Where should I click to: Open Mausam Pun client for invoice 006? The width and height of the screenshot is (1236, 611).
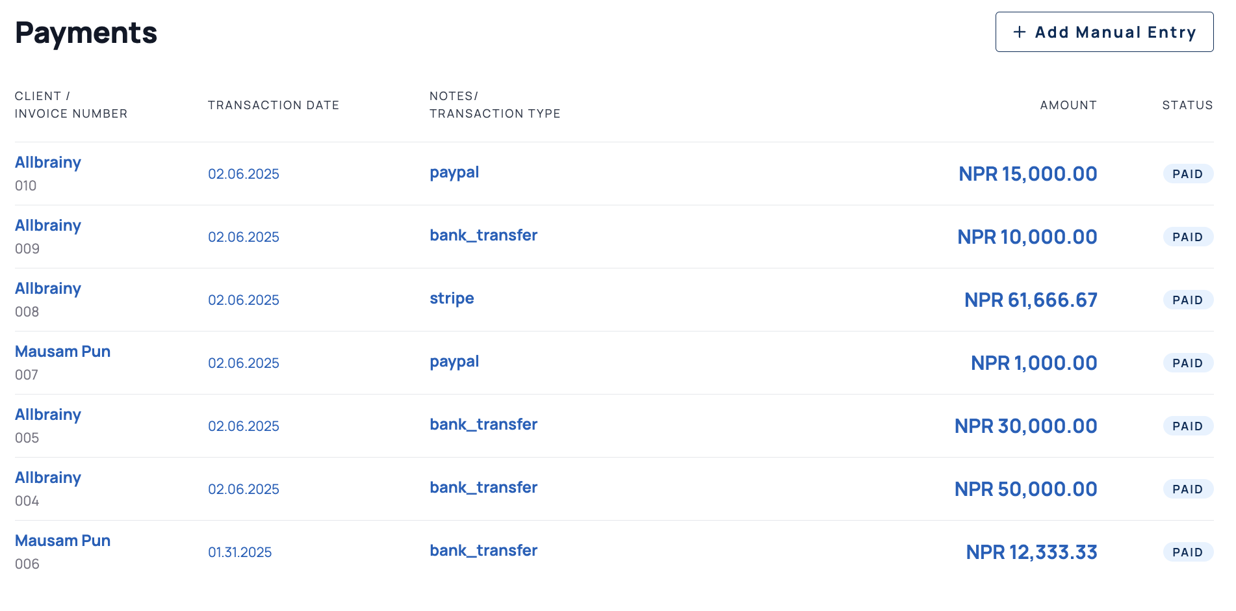tap(62, 541)
